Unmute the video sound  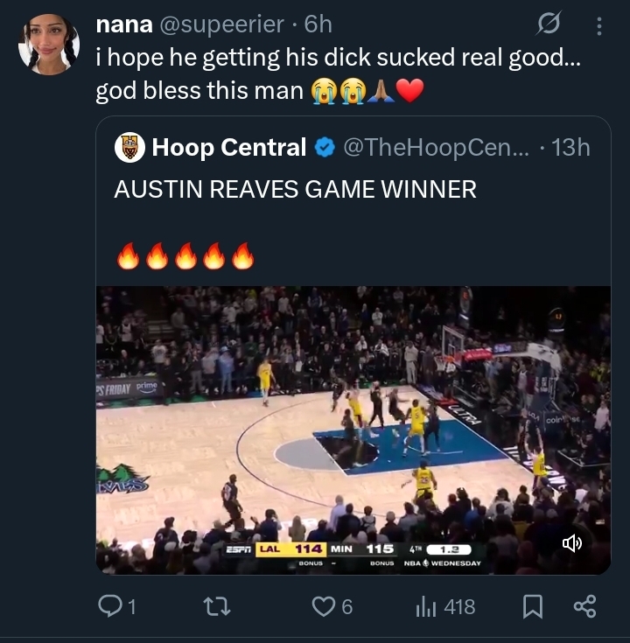[x=572, y=544]
